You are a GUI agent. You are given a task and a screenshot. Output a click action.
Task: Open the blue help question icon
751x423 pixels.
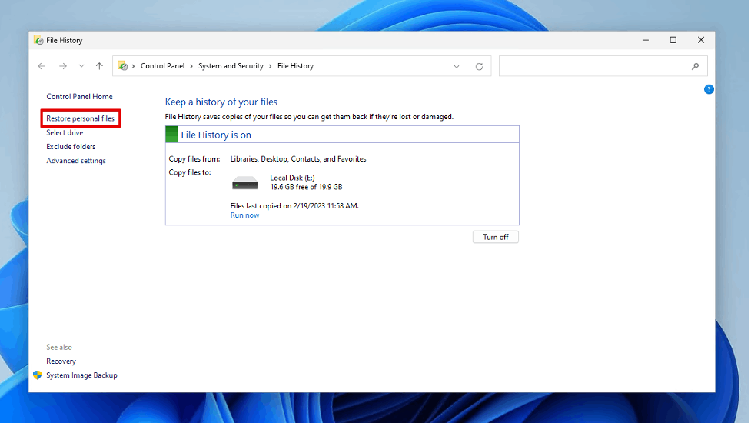coord(709,89)
